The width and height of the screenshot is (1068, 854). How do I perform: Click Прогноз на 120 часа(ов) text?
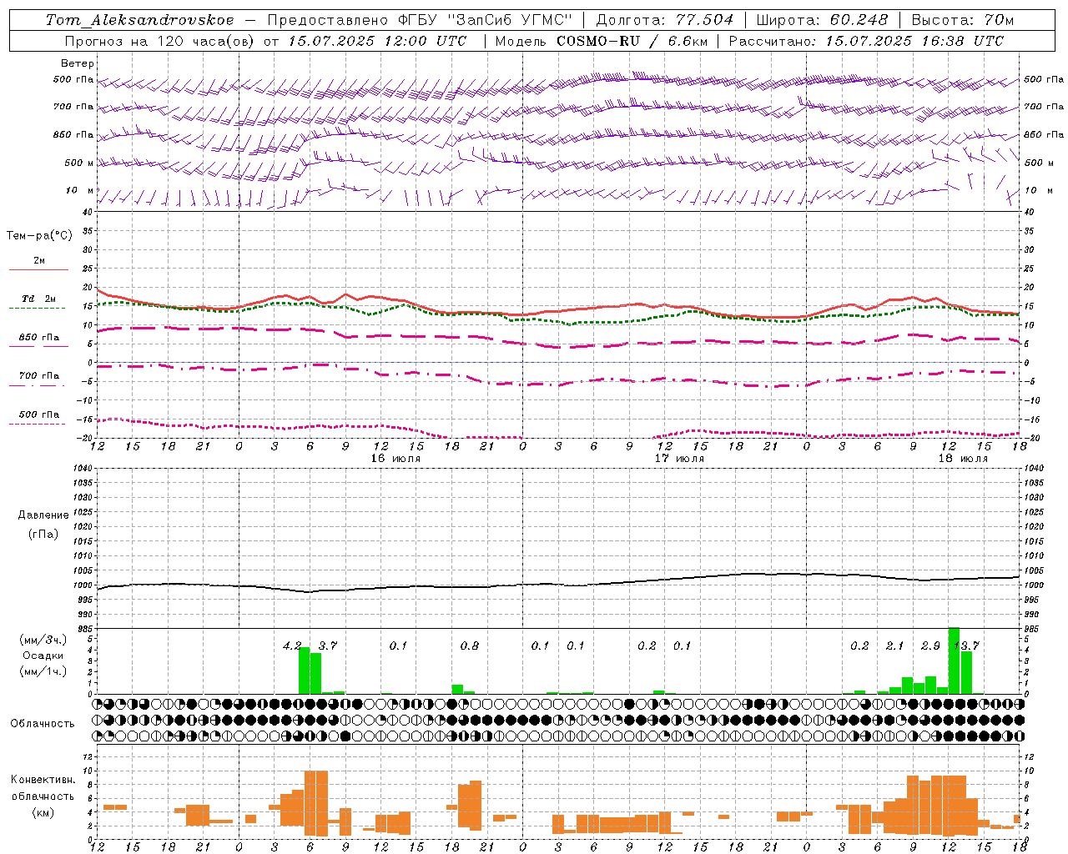tap(160, 41)
